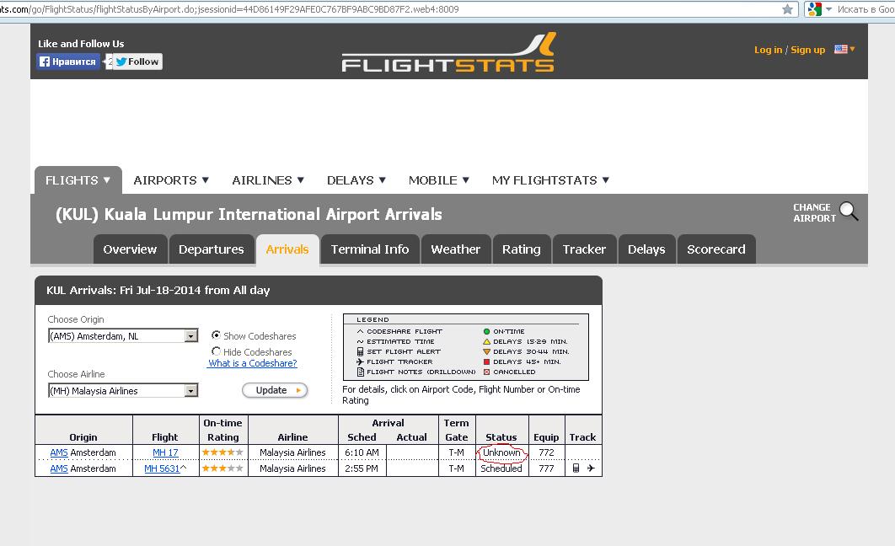Bookmark page with the star icon

787,9
